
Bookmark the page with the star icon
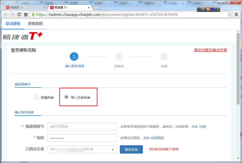230,15
